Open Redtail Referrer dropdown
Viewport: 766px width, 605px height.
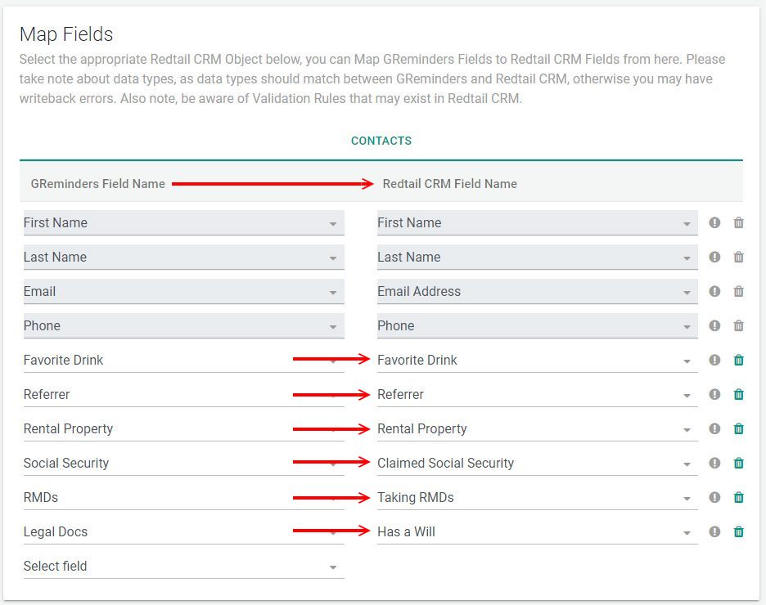[538, 394]
